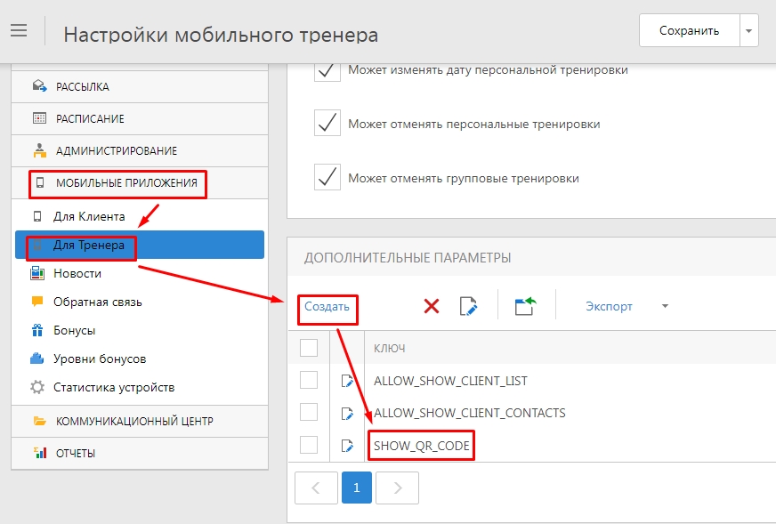Select page 1 in pagination
The height and width of the screenshot is (524, 776).
pos(357,488)
